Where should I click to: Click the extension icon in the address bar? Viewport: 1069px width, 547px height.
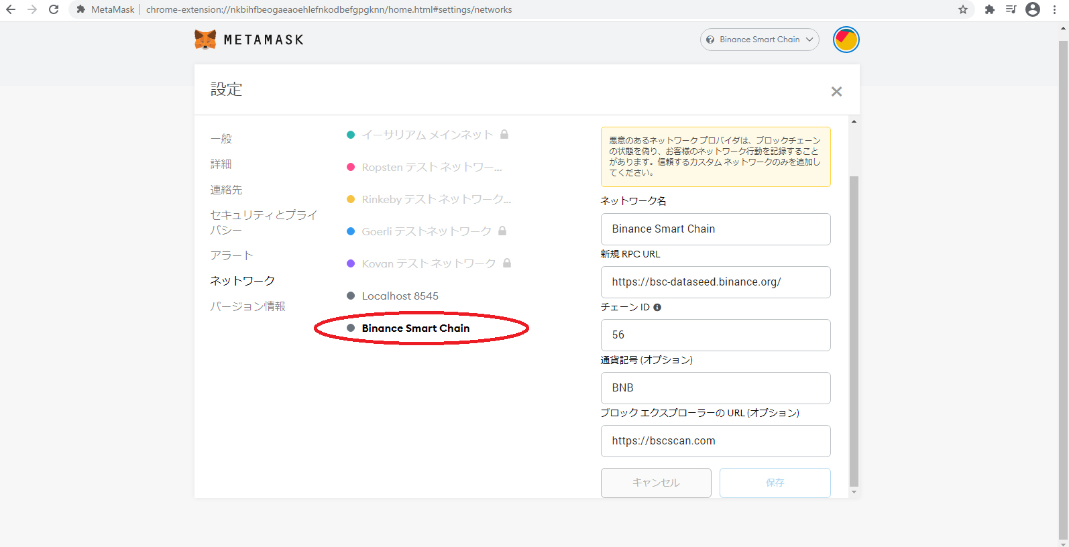click(x=80, y=9)
